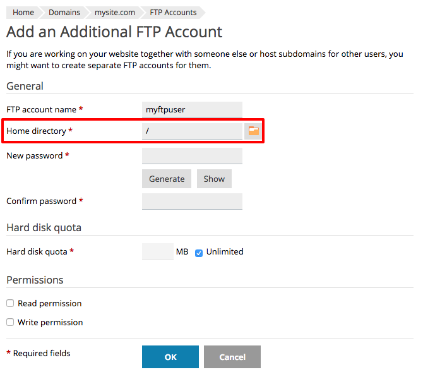
Task: Uncheck the Unlimited disk quota checkbox
Action: 199,253
